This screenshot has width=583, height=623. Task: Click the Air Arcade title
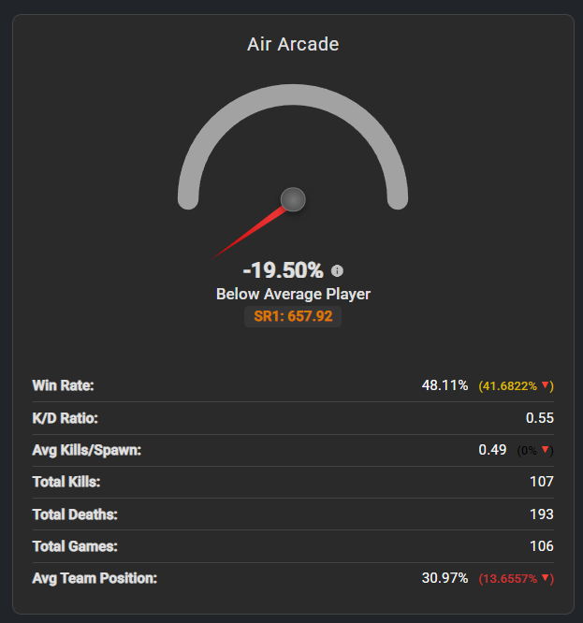pos(293,44)
